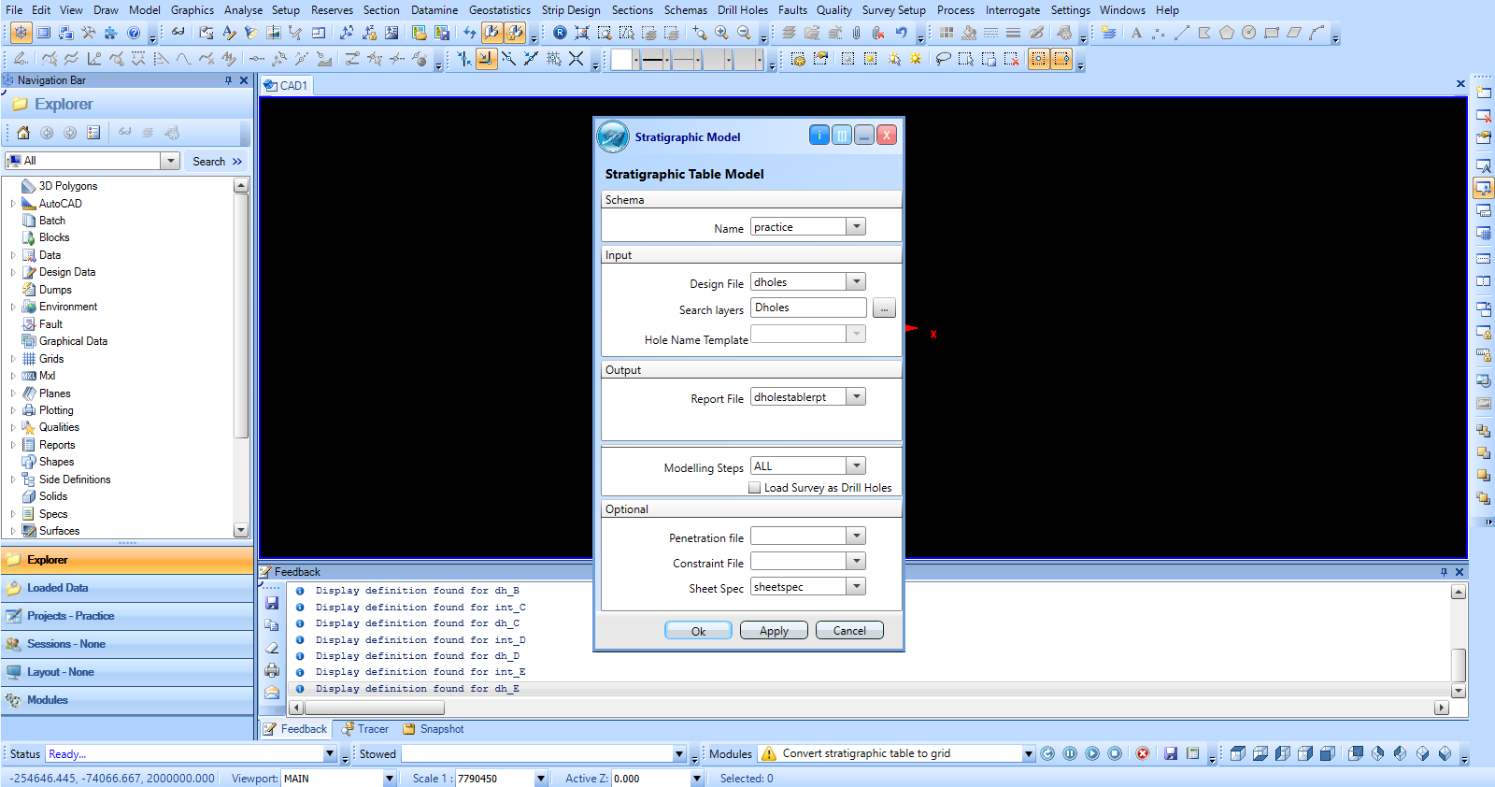1495x787 pixels.
Task: Switch to the Tracer tab
Action: (365, 729)
